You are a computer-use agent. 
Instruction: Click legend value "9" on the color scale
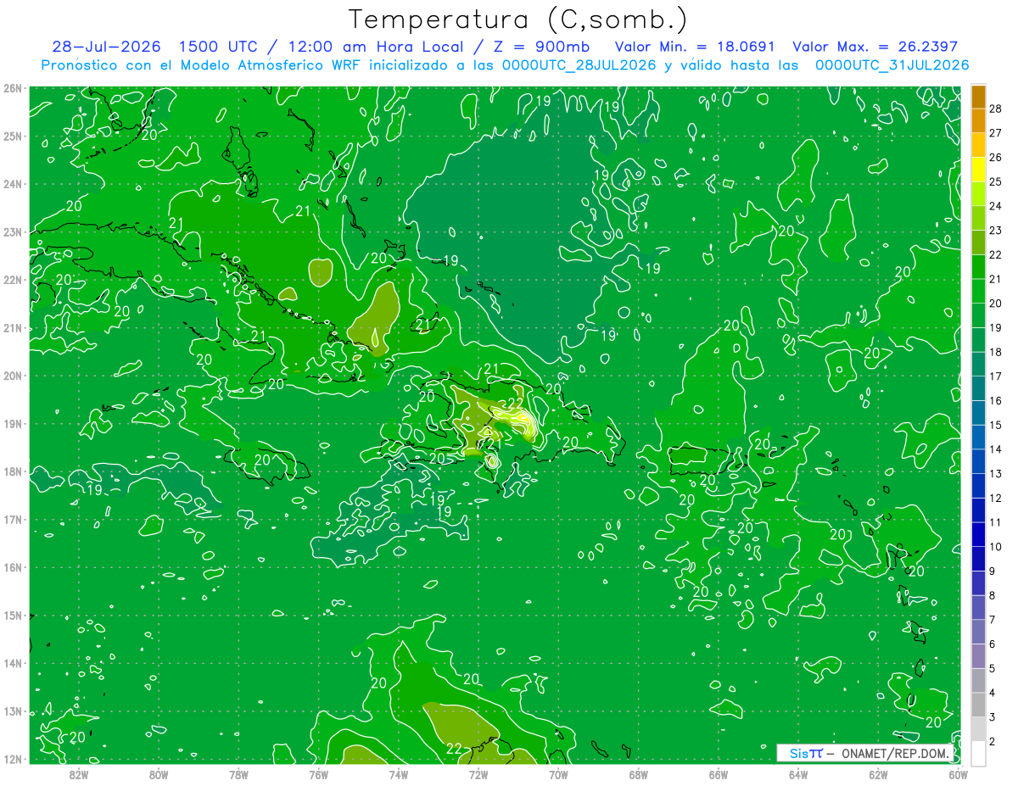point(992,571)
